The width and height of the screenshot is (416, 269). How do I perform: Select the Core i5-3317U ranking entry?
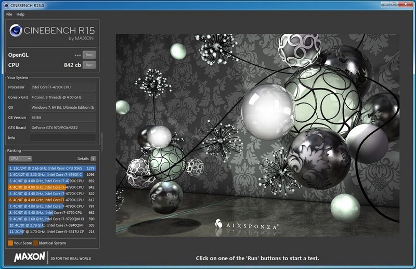(x=51, y=232)
